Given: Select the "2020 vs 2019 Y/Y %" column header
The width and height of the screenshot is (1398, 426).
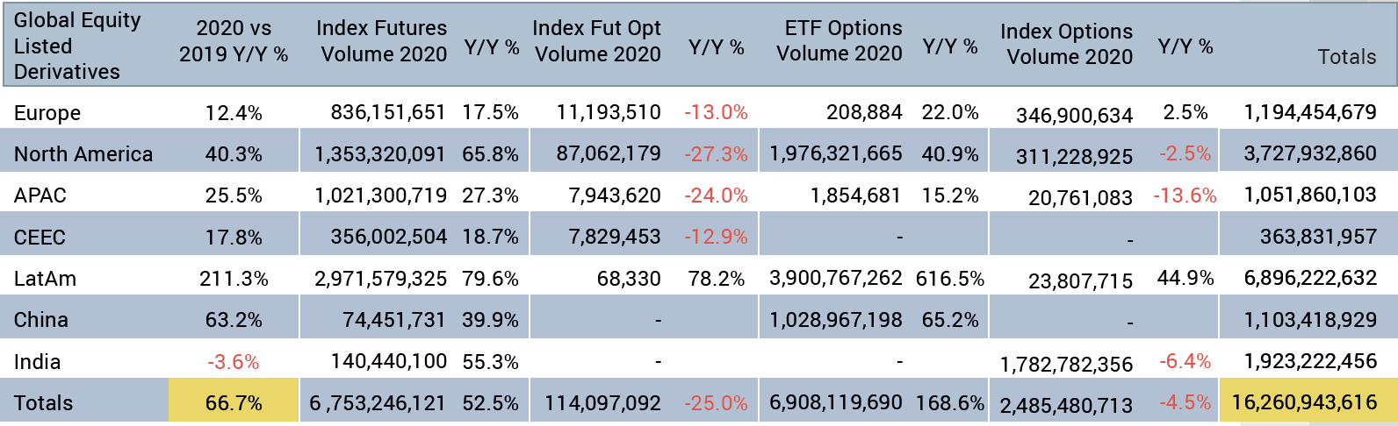Looking at the screenshot, I should click(234, 41).
